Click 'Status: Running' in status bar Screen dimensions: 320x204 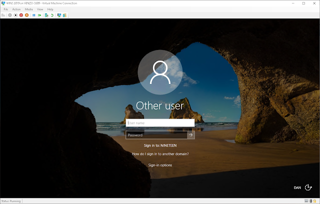(x=11, y=201)
